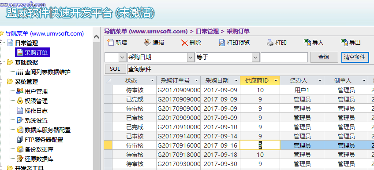Click the 新增 (Add) toolbar icon
Viewport: 374px width, 170px height.
110,43
